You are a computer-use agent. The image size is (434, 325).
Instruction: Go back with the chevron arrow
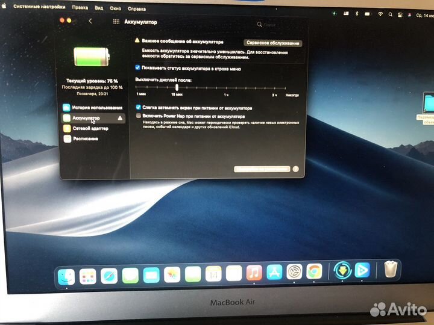click(90, 21)
